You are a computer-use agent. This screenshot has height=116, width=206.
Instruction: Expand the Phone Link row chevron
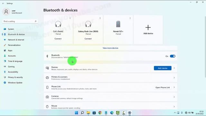tap(174, 87)
